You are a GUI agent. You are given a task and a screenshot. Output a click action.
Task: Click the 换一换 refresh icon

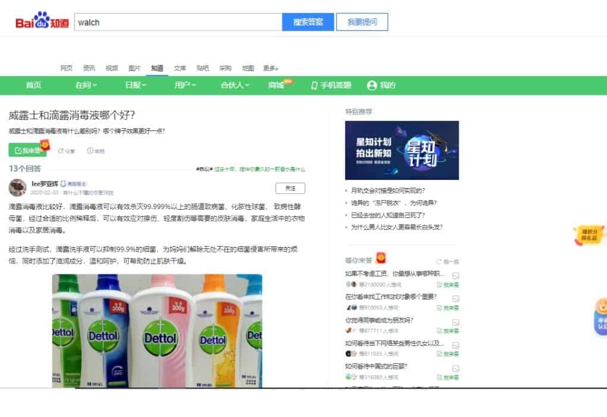[439, 262]
